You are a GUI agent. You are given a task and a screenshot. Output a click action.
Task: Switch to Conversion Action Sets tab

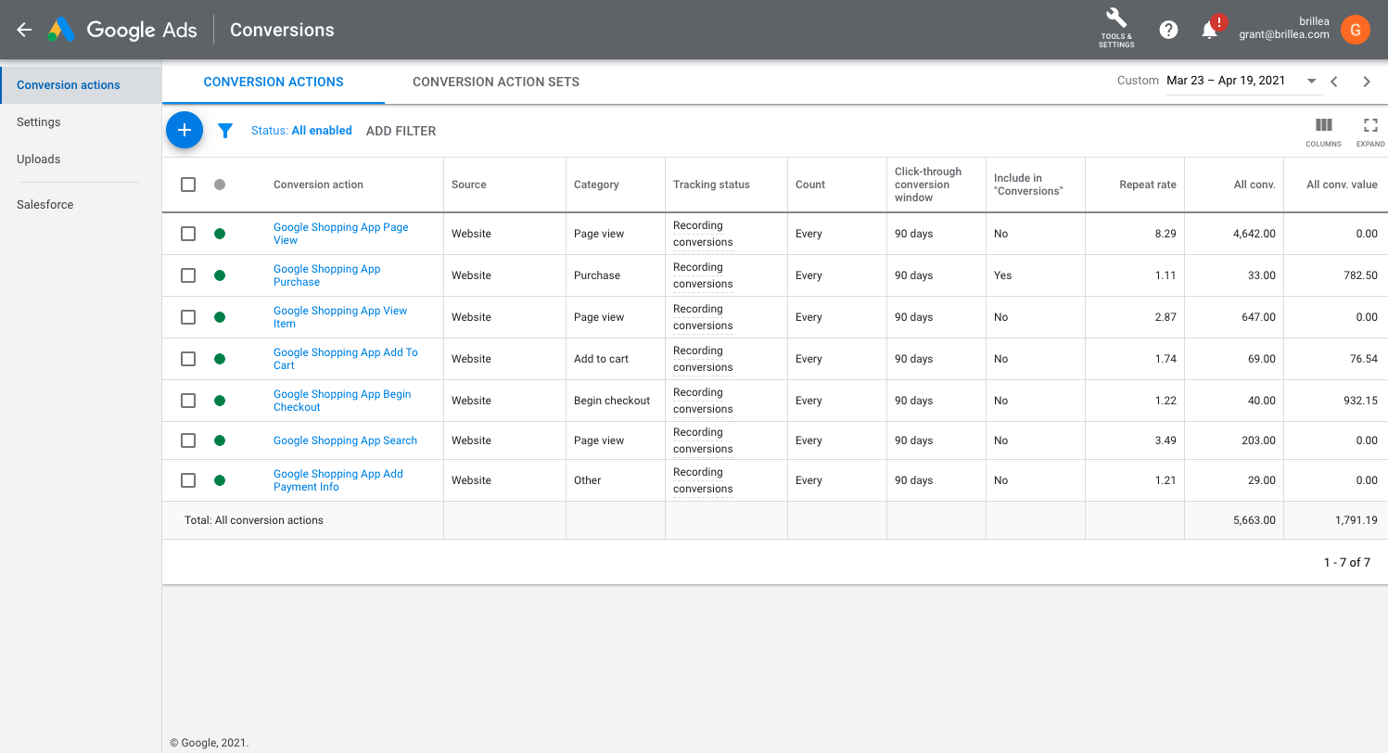click(496, 82)
